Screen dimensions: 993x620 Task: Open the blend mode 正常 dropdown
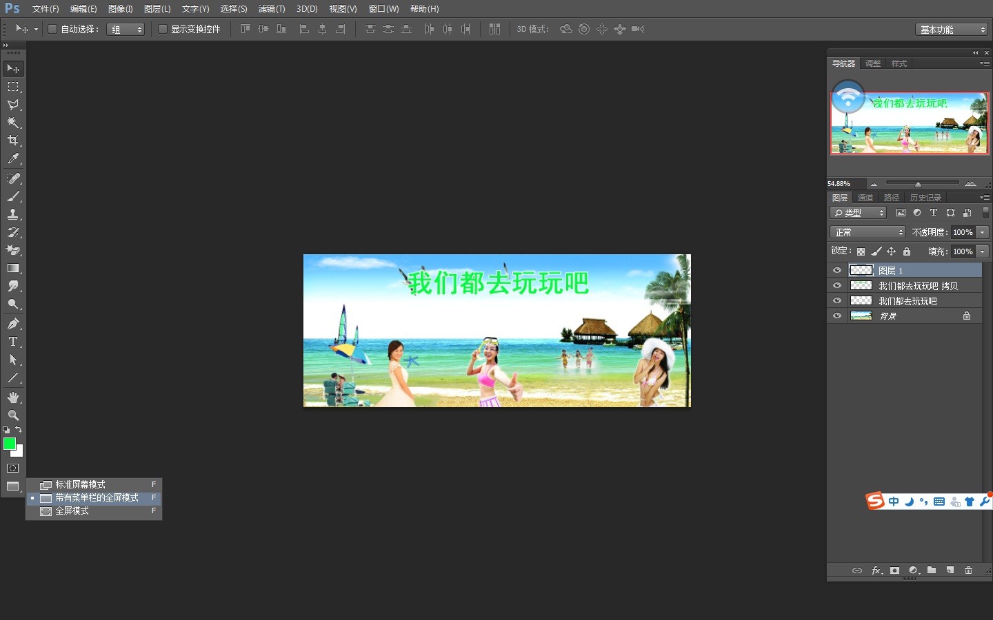pyautogui.click(x=867, y=232)
